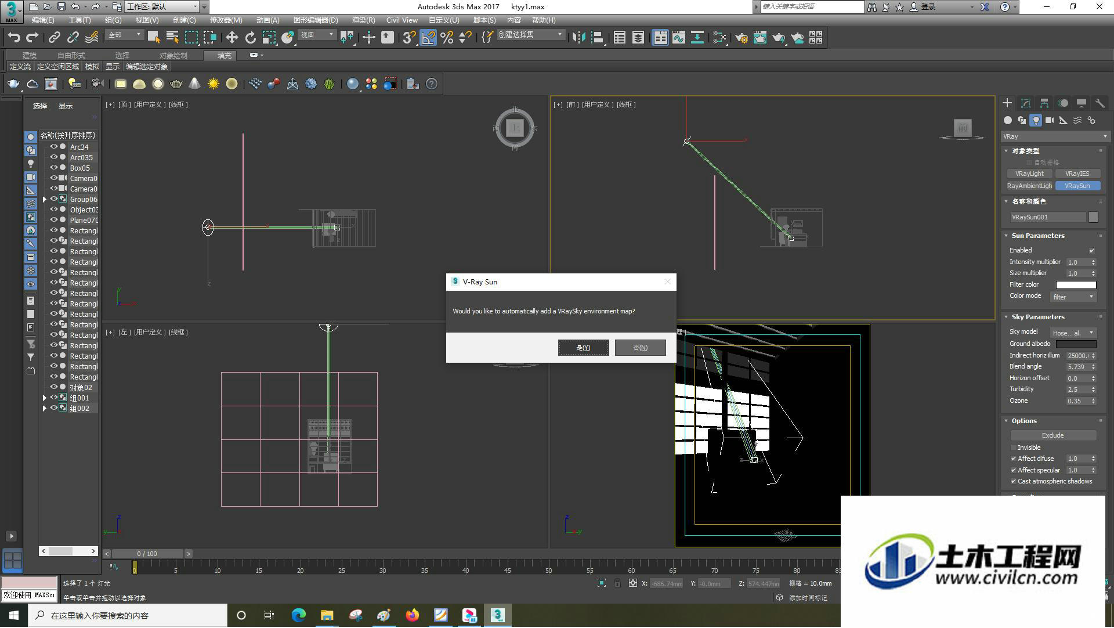Select the Geometry category sphere icon
Viewport: 1114px width, 628px height.
pos(1008,121)
